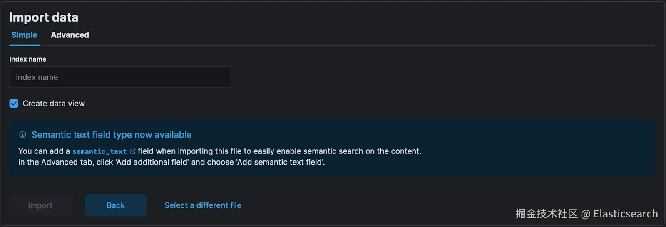Click the index name input field
The width and height of the screenshot is (666, 227).
point(120,77)
